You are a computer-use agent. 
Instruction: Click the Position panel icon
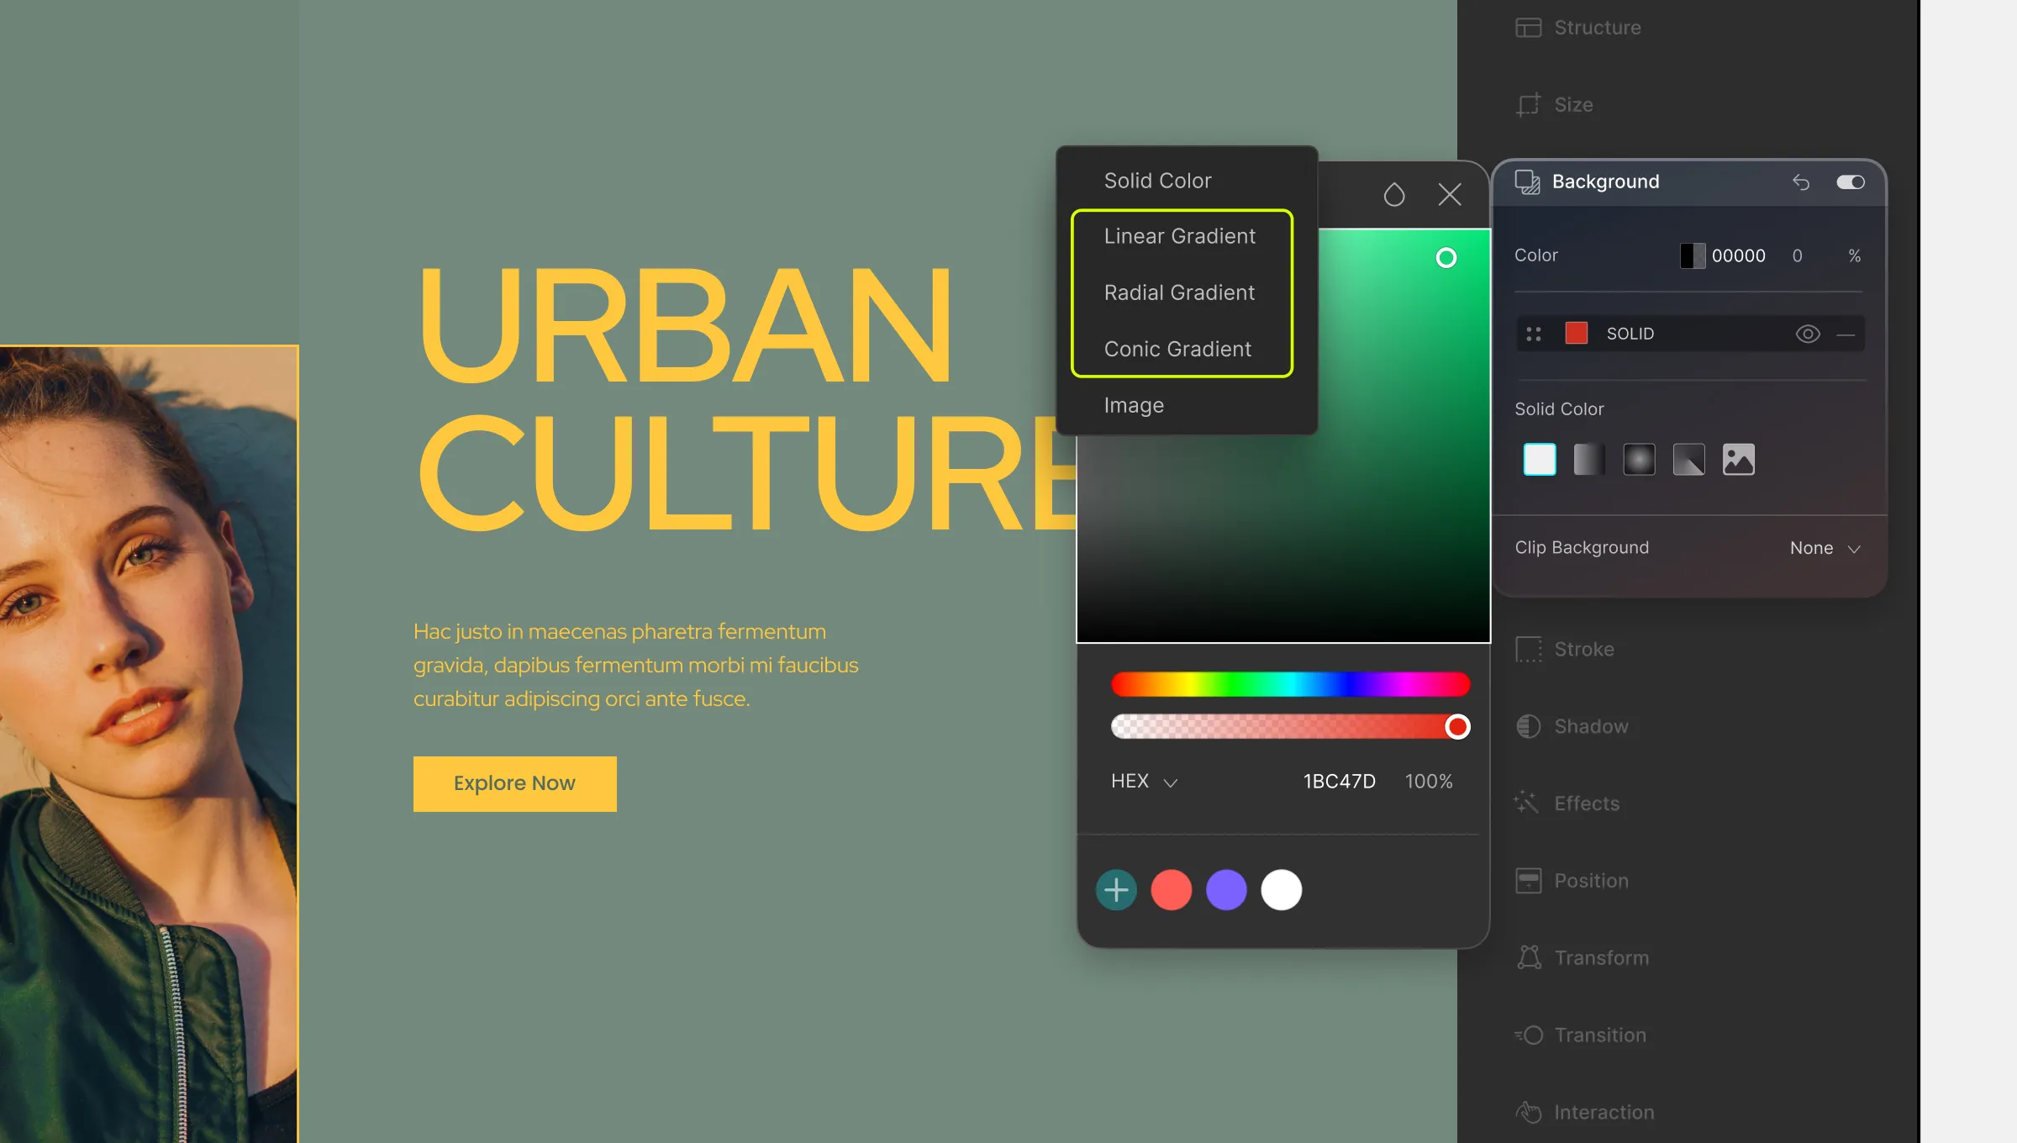[x=1528, y=878]
